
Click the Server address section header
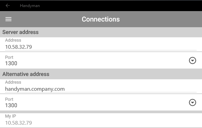click(21, 32)
